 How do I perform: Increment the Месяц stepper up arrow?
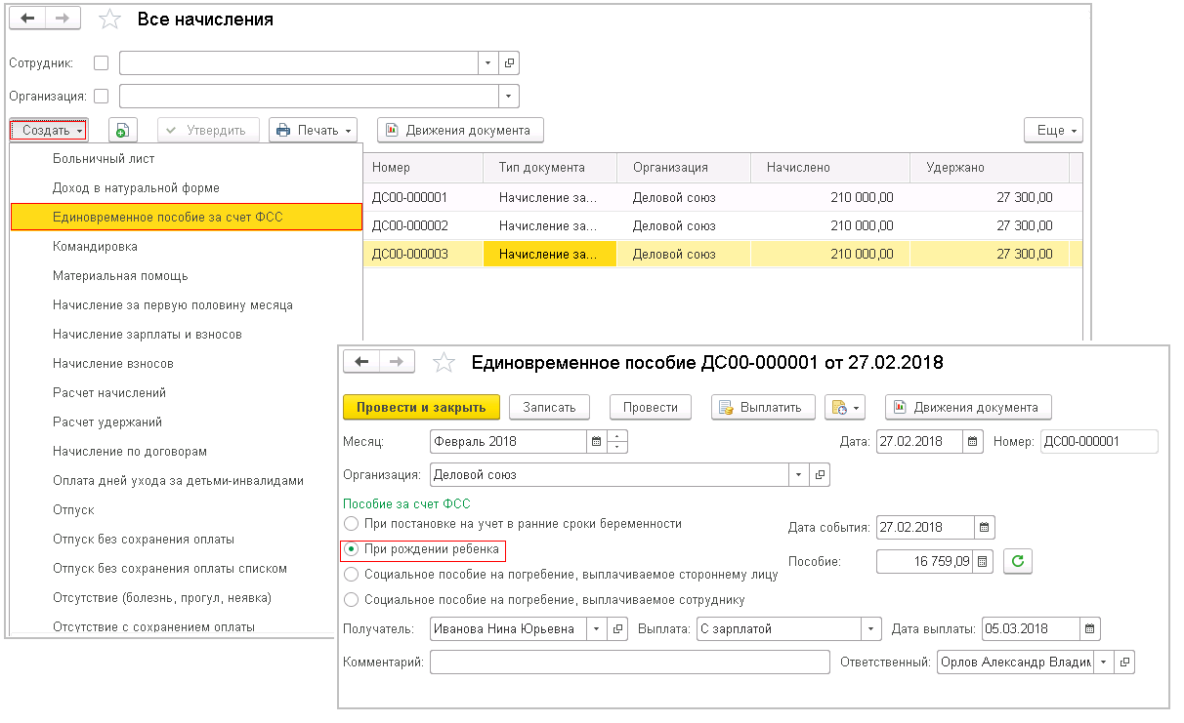tap(617, 436)
